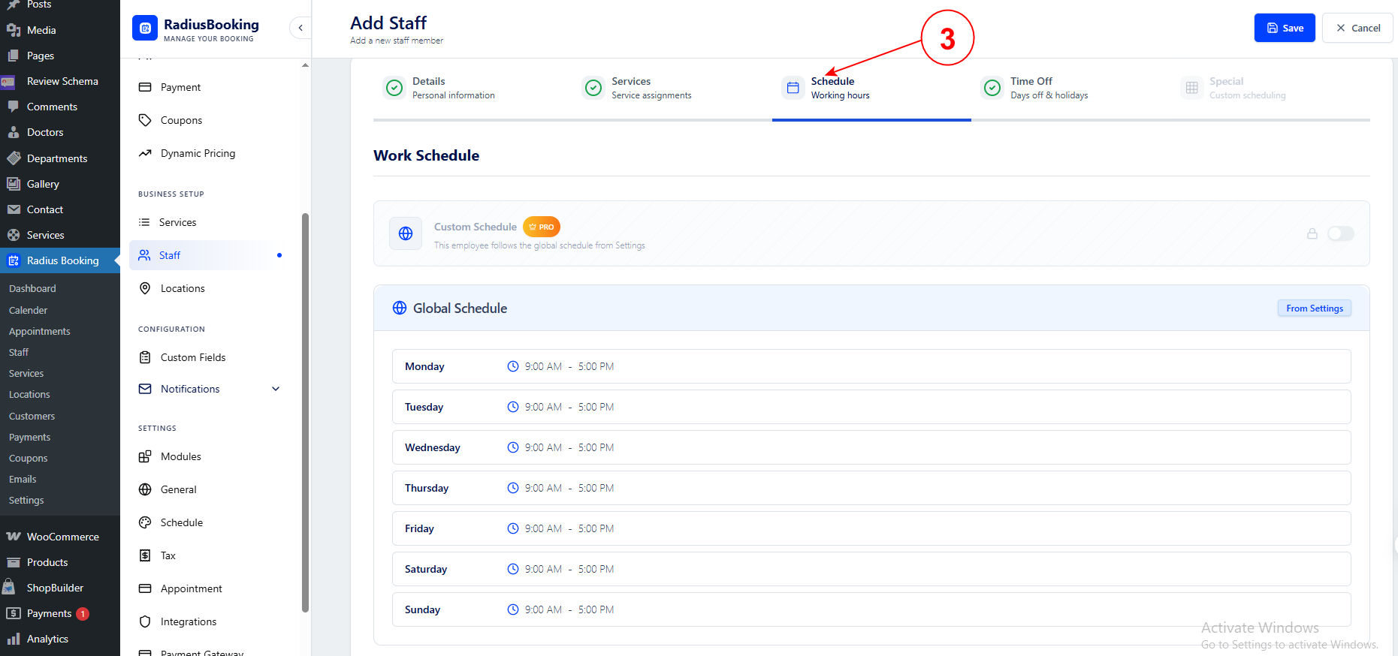This screenshot has width=1398, height=656.
Task: Click the Global Schedule globe icon
Action: [400, 308]
